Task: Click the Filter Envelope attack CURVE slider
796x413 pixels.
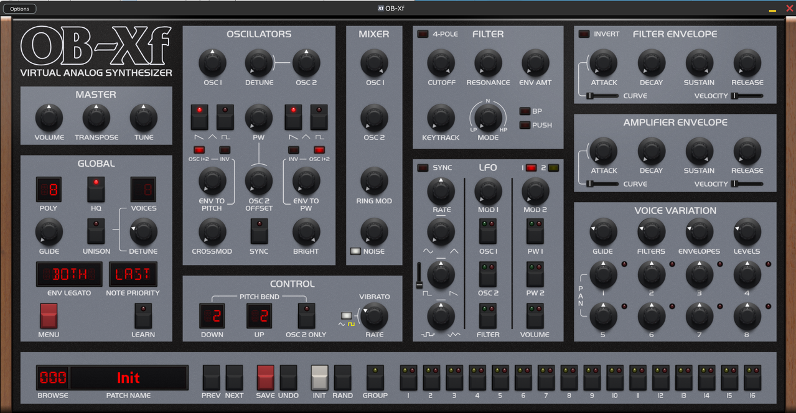Action: coord(602,96)
